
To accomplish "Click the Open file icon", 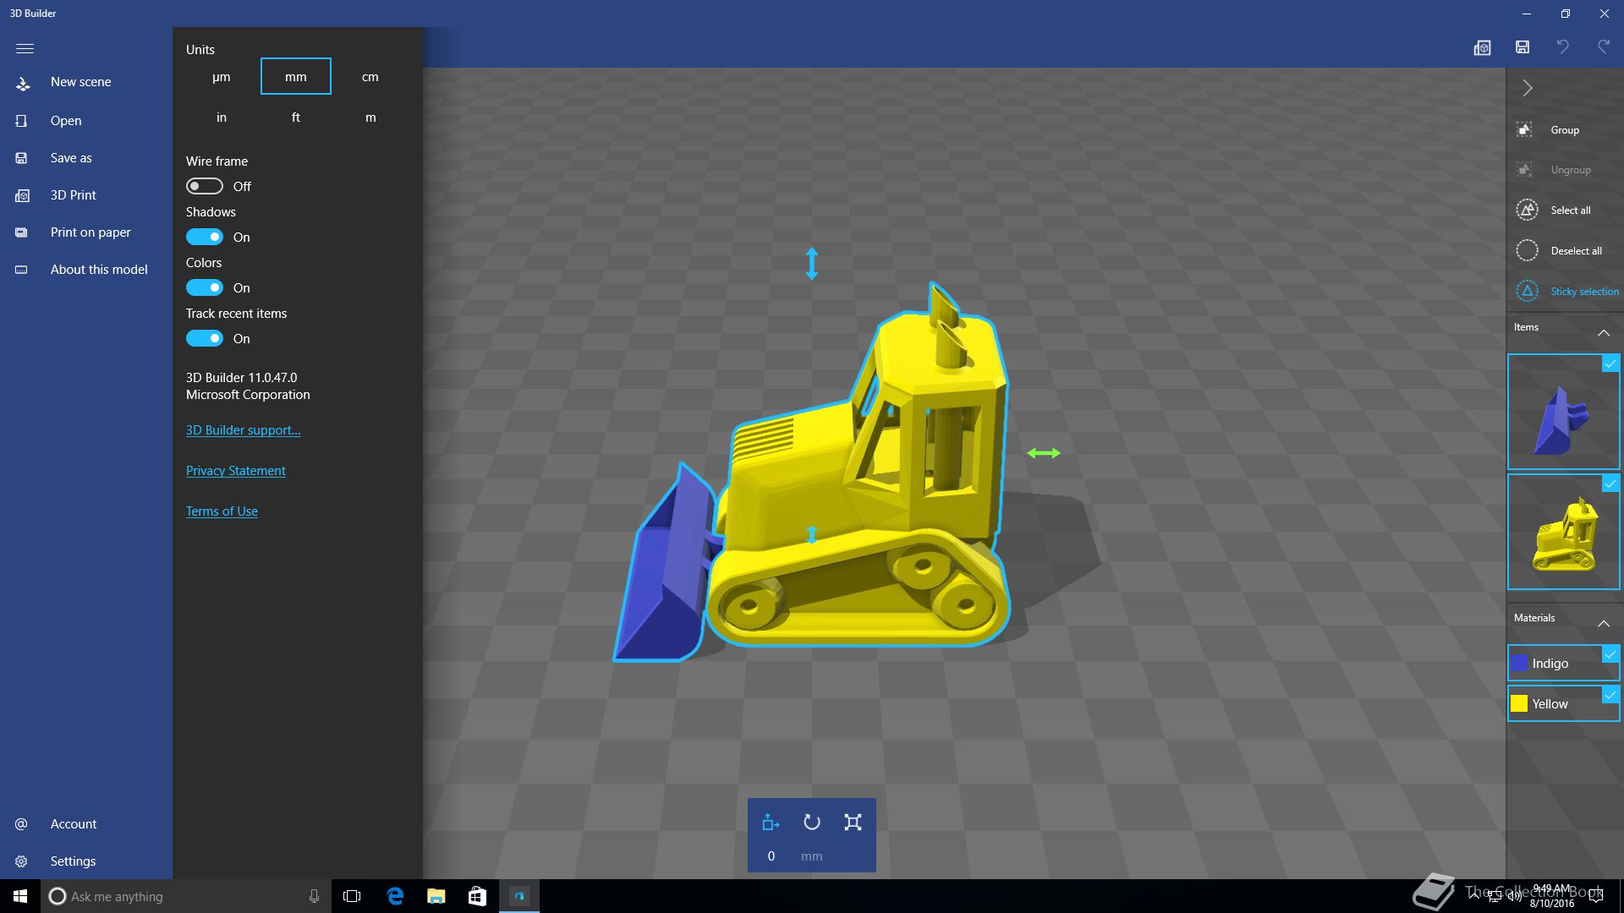I will (x=22, y=121).
